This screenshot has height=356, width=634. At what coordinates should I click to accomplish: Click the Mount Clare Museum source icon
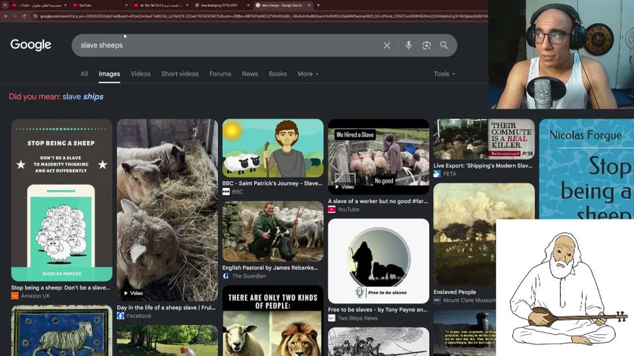pos(437,300)
